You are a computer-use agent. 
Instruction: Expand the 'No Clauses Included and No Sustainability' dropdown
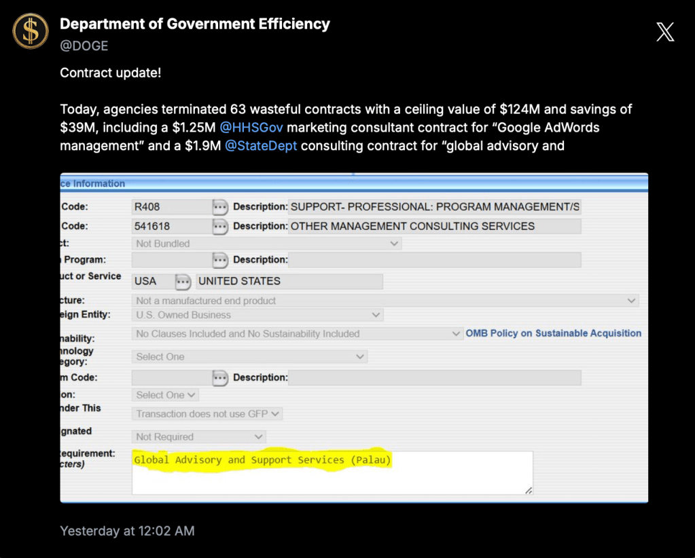(x=298, y=334)
